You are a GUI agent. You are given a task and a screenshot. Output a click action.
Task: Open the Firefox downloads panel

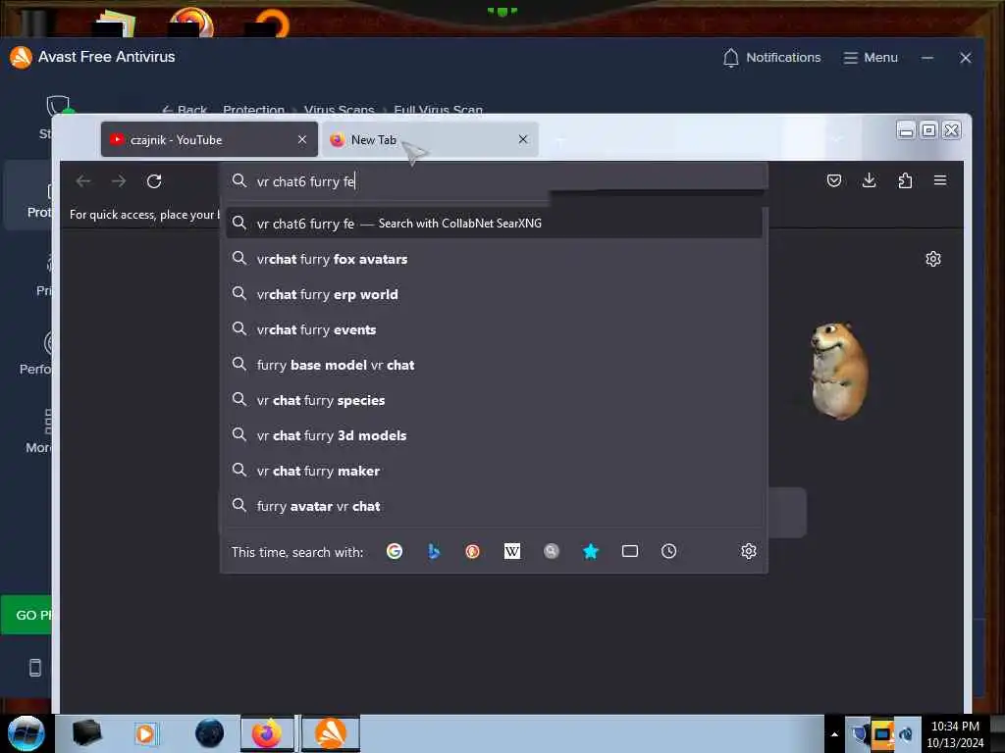870,180
